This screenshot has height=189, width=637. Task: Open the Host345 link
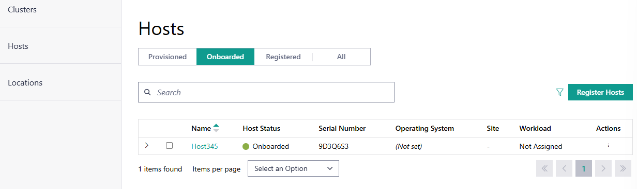pyautogui.click(x=205, y=146)
